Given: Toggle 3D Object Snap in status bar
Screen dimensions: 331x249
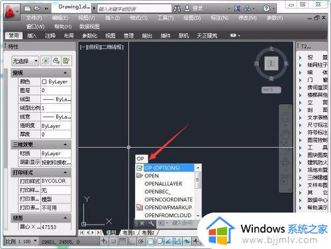Looking at the screenshot, I should (x=160, y=242).
